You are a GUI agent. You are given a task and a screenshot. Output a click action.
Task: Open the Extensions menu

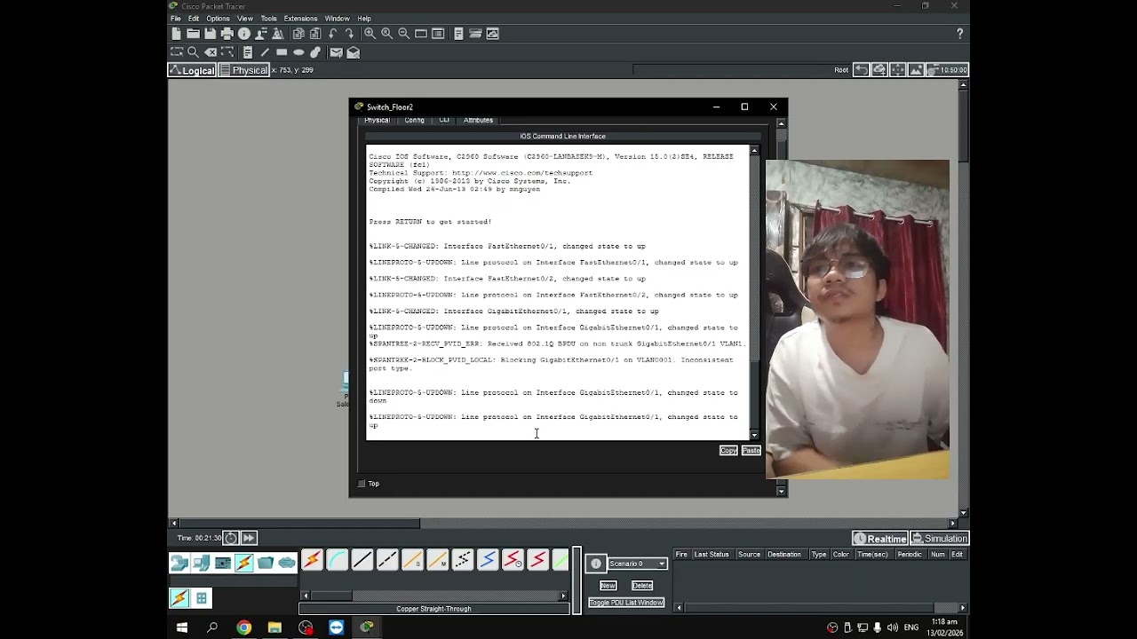point(300,19)
